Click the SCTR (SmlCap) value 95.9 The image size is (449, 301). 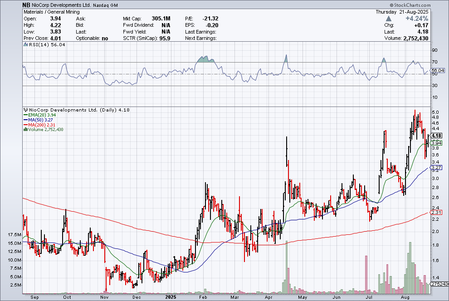(x=165, y=39)
